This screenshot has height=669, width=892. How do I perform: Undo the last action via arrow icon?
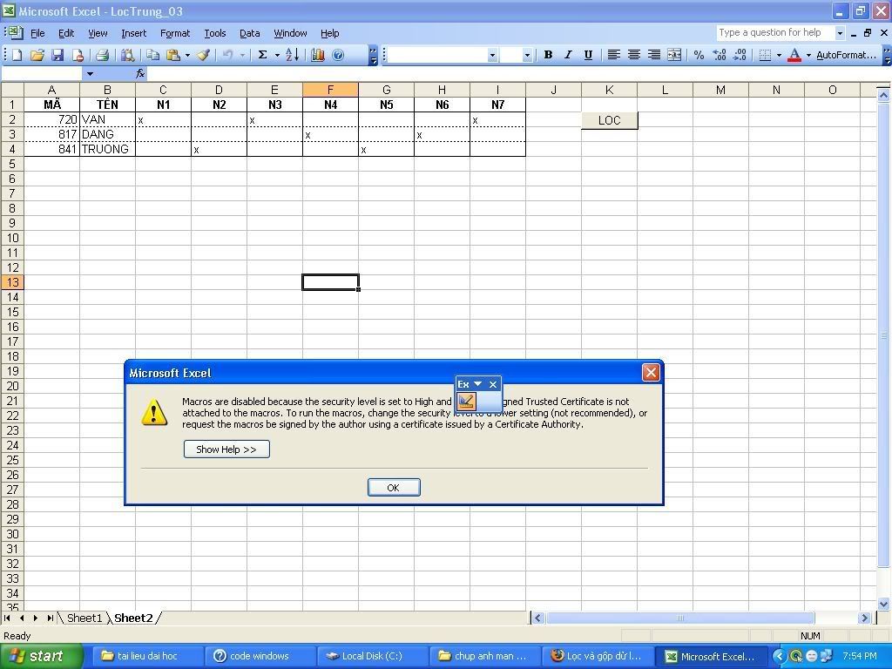point(227,55)
